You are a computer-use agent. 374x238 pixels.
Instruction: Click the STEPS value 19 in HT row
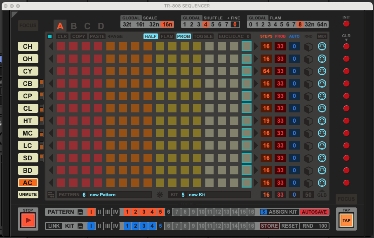pos(266,121)
